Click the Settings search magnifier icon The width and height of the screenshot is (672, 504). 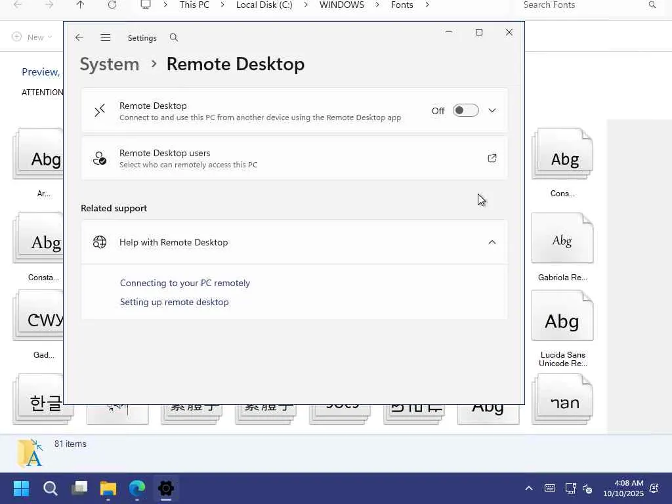[173, 37]
